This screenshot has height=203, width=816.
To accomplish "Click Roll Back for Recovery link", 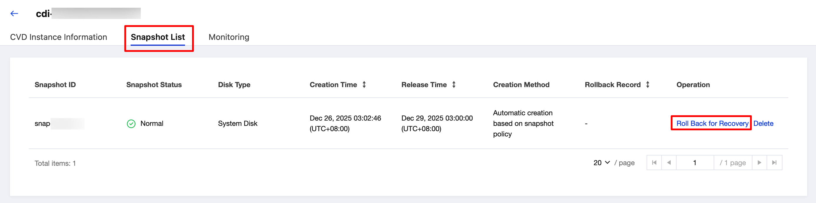I will click(x=712, y=124).
